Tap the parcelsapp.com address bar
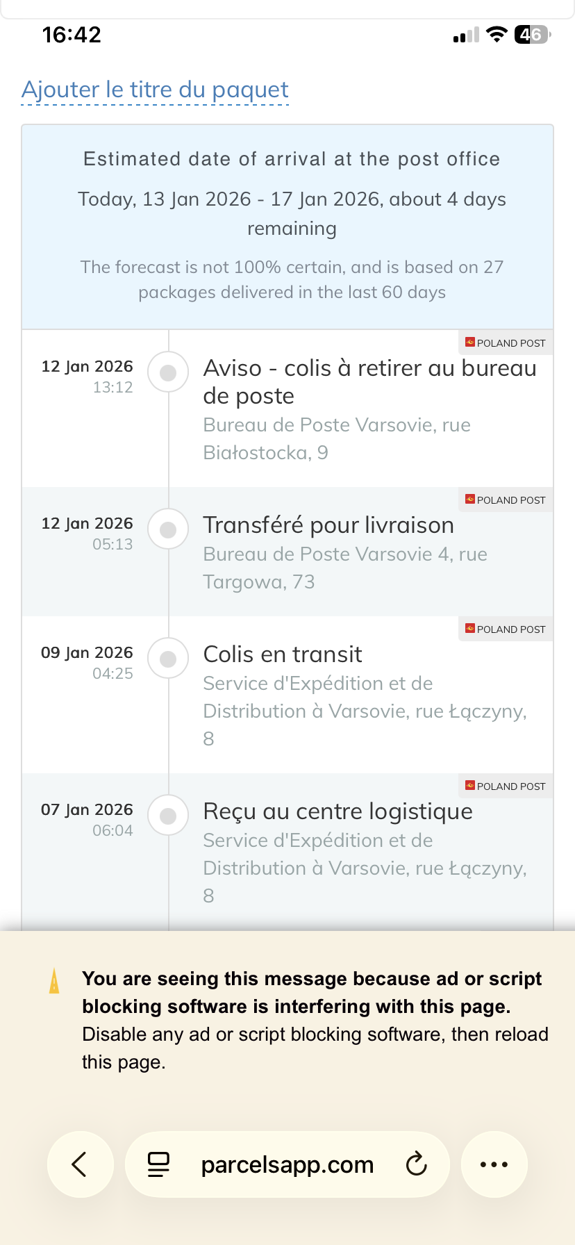 pyautogui.click(x=287, y=1164)
